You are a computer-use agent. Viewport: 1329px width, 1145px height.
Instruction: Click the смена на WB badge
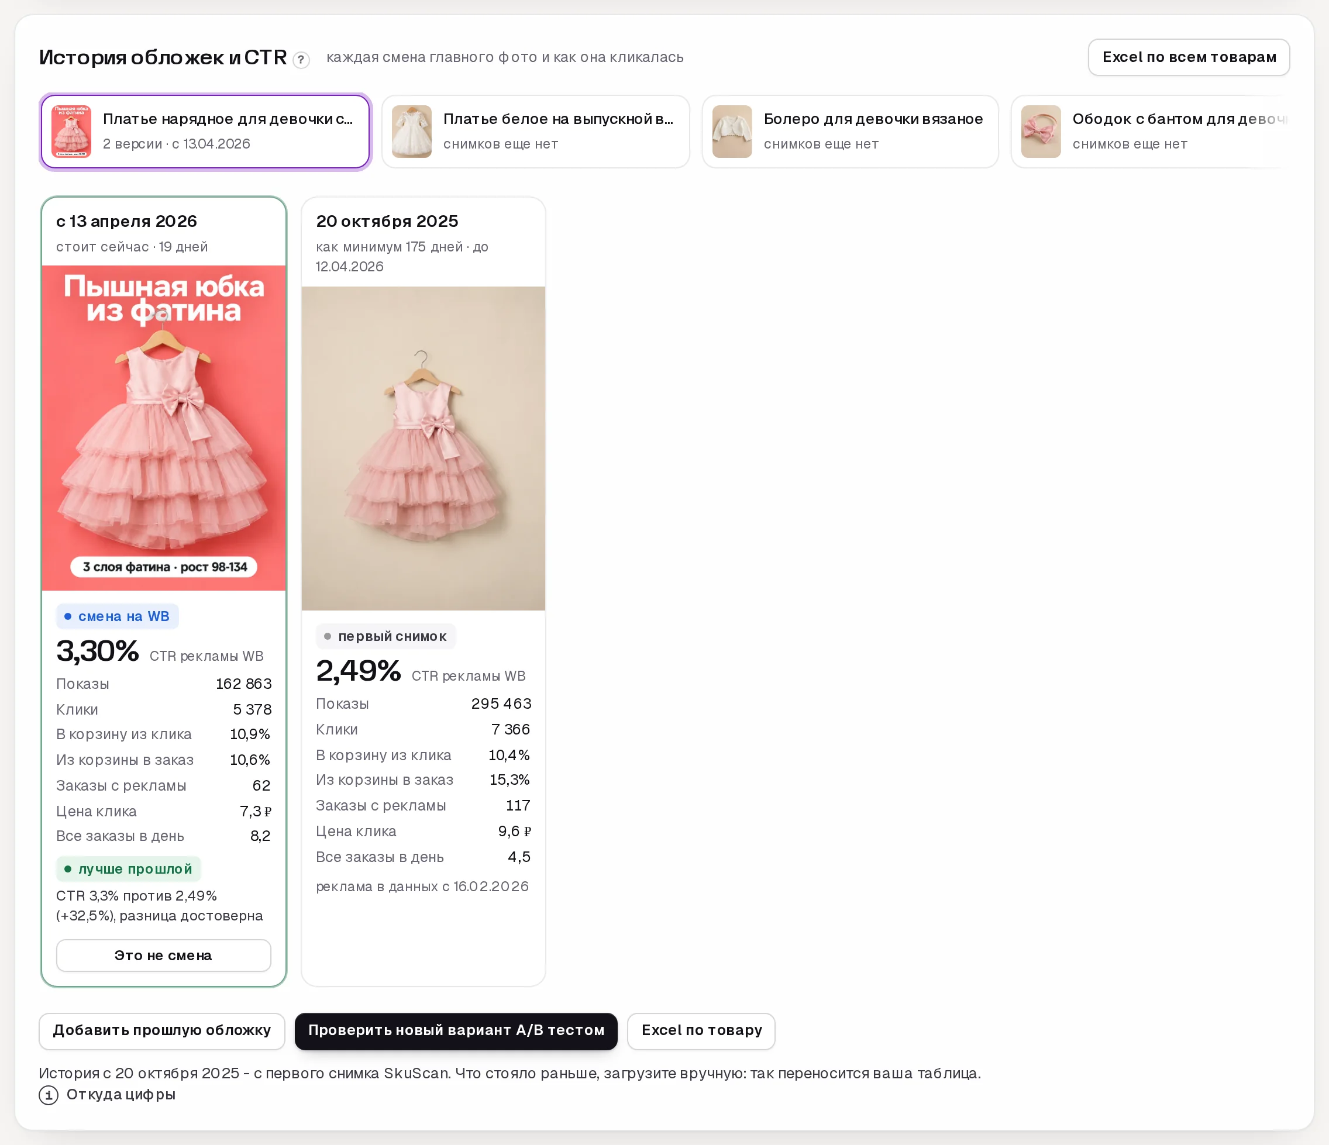(x=118, y=617)
